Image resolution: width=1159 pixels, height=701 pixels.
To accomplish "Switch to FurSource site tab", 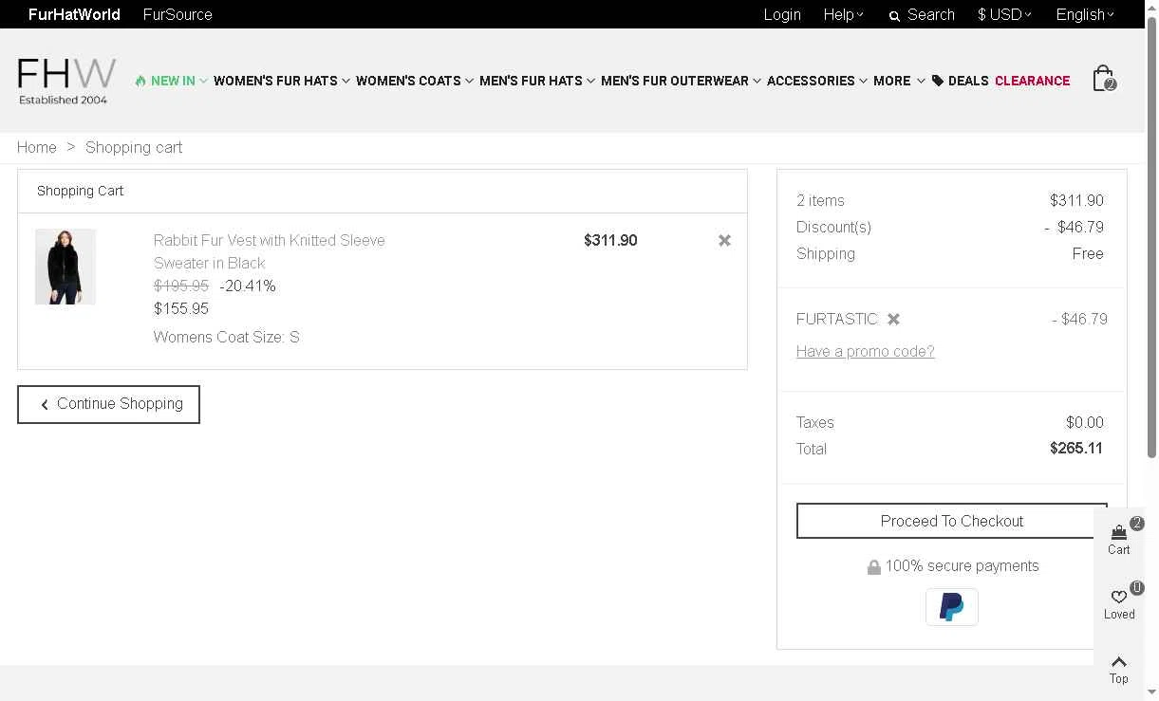I will pyautogui.click(x=178, y=14).
